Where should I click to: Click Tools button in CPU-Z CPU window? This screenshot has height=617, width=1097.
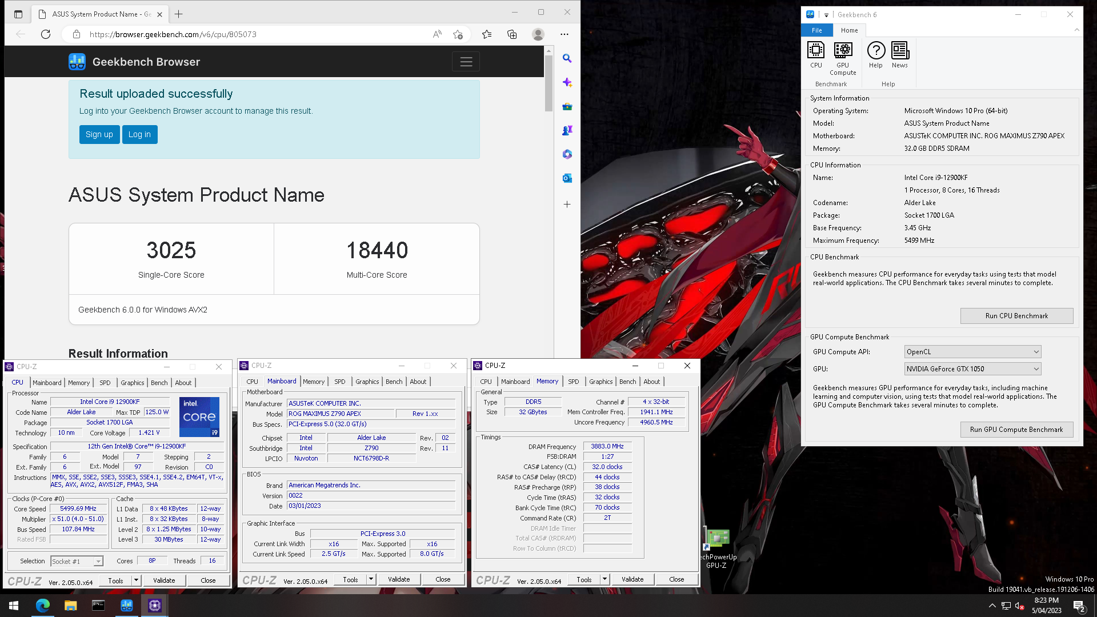pyautogui.click(x=115, y=580)
